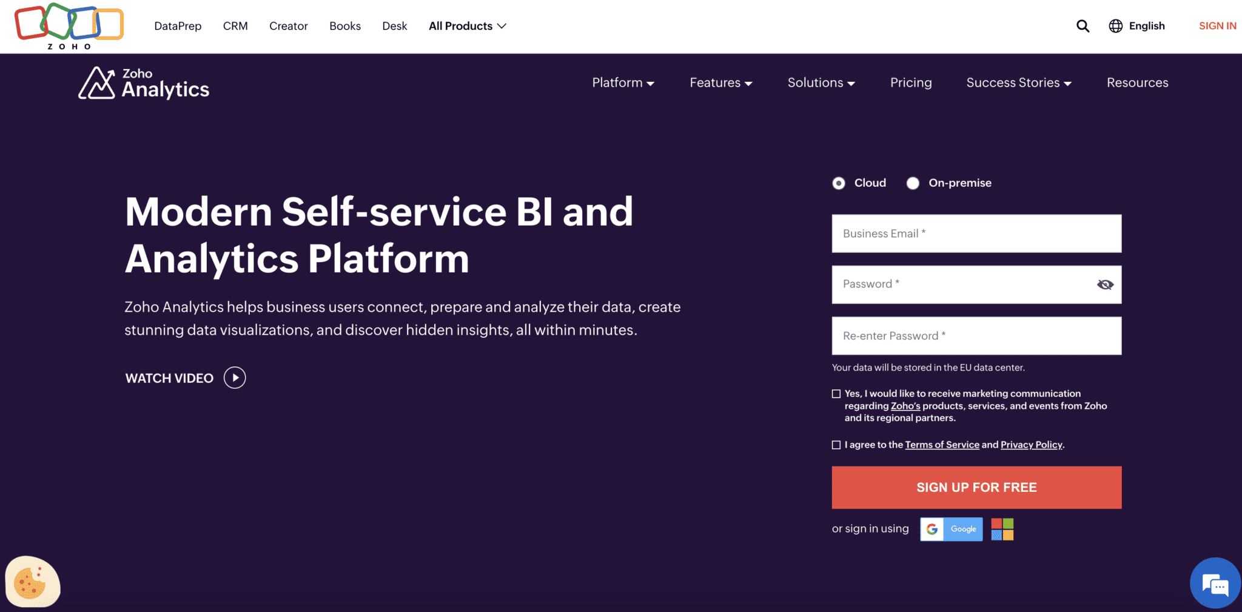The height and width of the screenshot is (612, 1242).
Task: Open the live chat bubble icon
Action: click(x=1215, y=583)
